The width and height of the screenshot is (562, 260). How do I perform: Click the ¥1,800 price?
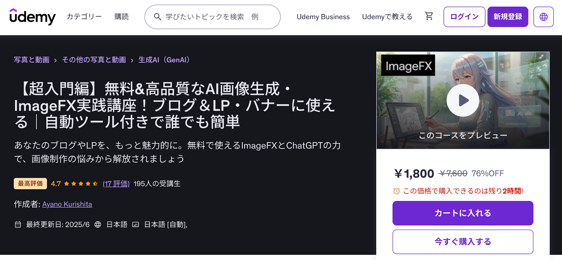pos(414,174)
